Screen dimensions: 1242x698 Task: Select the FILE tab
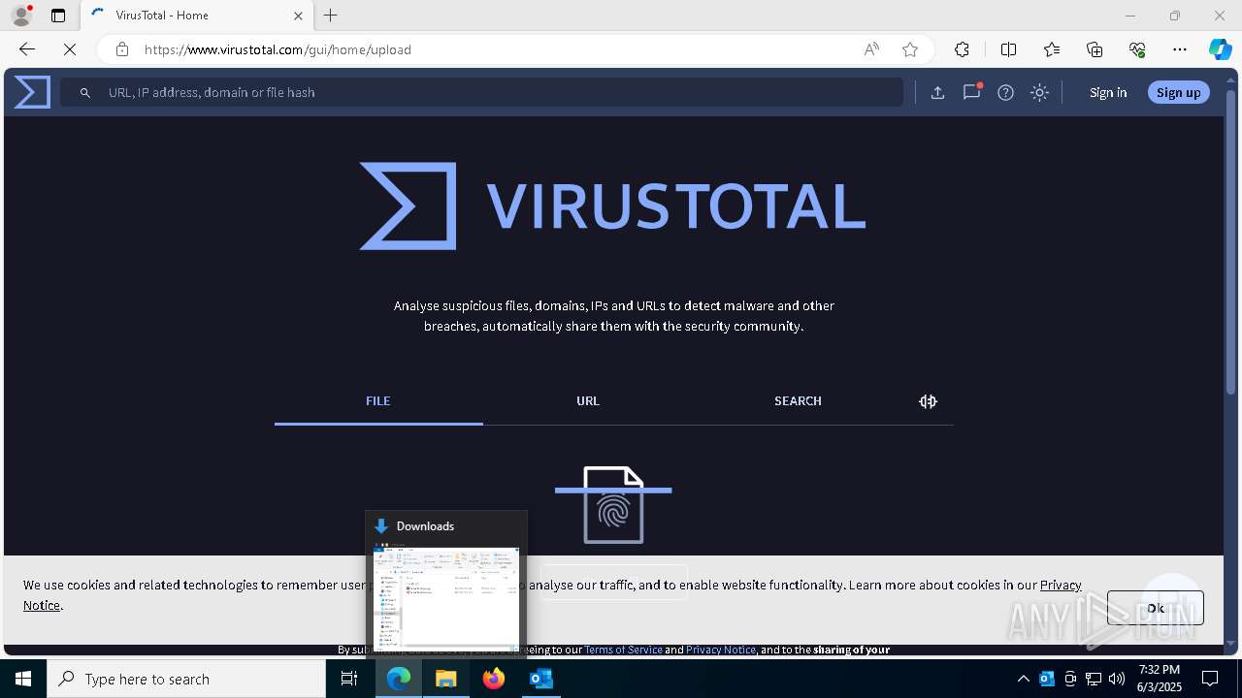(x=378, y=400)
